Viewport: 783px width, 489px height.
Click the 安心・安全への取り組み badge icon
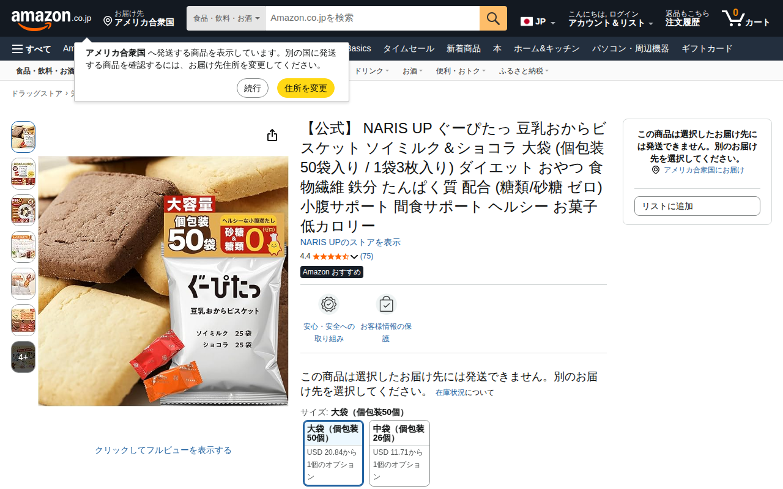(329, 304)
